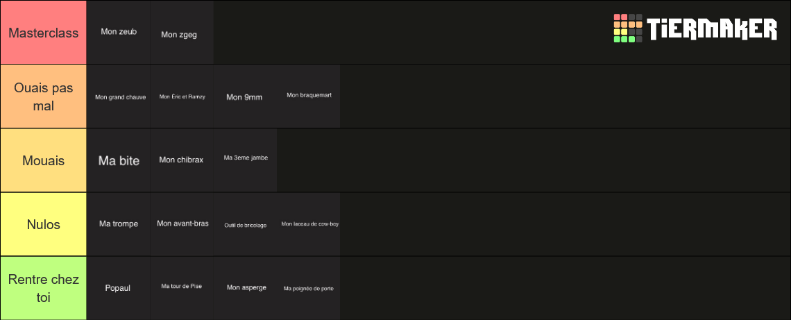The image size is (791, 320).
Task: Click the Ma trompe tile
Action: 119,224
